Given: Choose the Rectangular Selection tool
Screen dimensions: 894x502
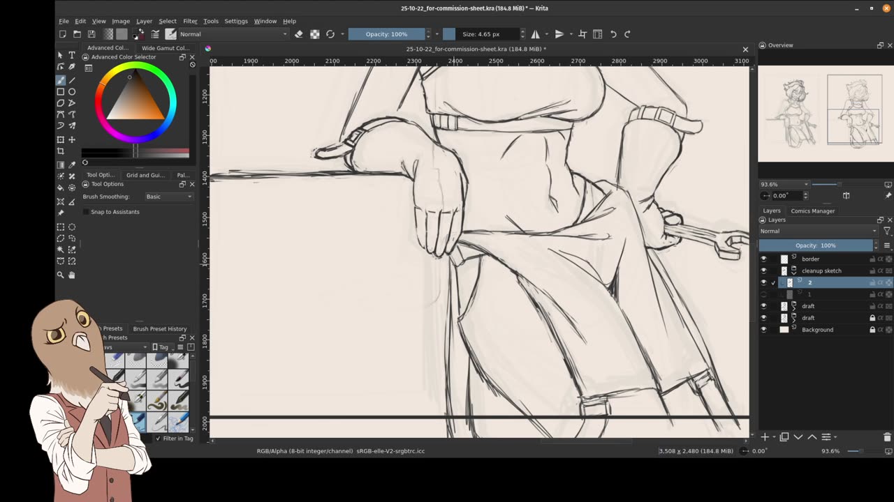Looking at the screenshot, I should point(61,227).
